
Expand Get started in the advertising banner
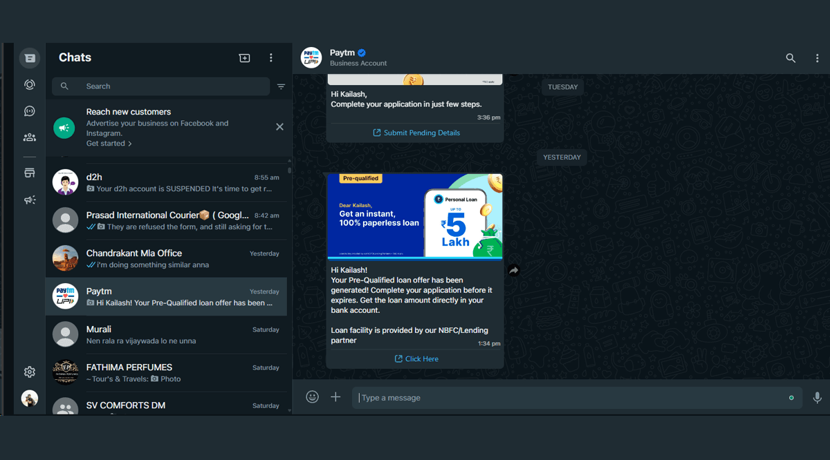pos(109,143)
